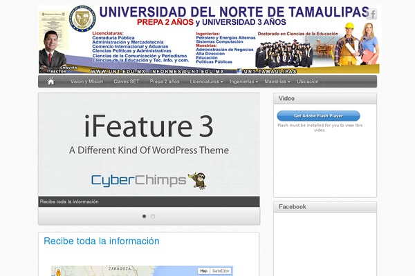Open Prepa 2 años page
The image size is (415, 276).
point(165,81)
